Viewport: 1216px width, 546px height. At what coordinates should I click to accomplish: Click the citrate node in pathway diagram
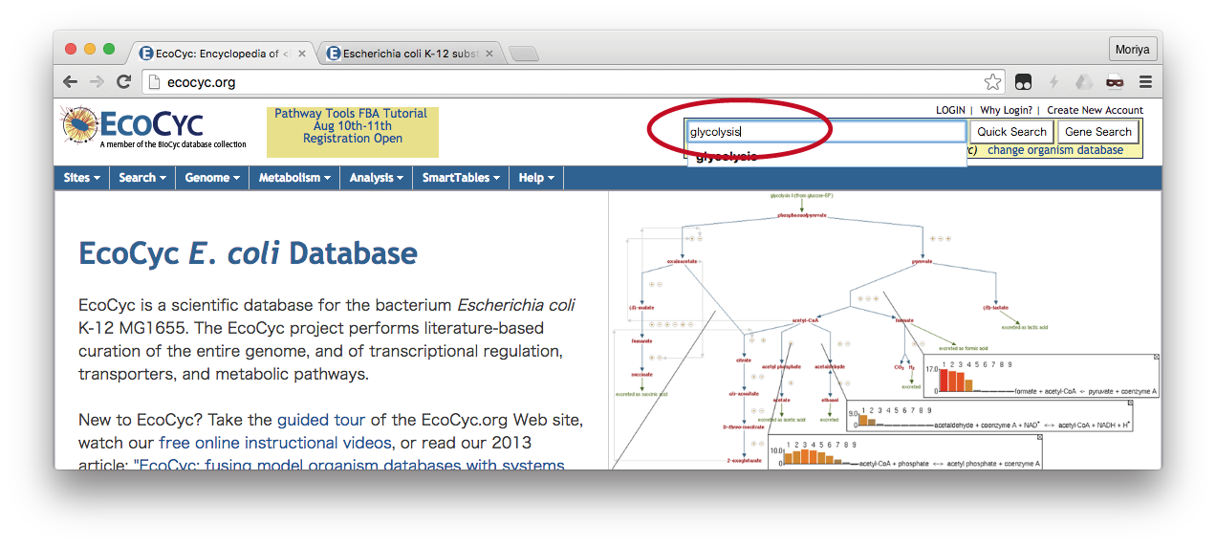click(x=744, y=360)
